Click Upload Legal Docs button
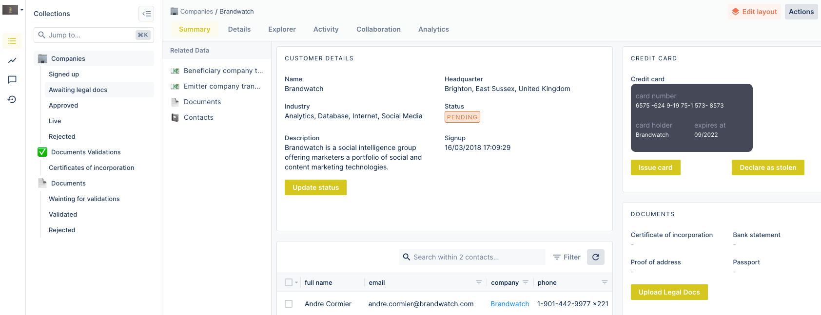The height and width of the screenshot is (315, 821). point(669,292)
